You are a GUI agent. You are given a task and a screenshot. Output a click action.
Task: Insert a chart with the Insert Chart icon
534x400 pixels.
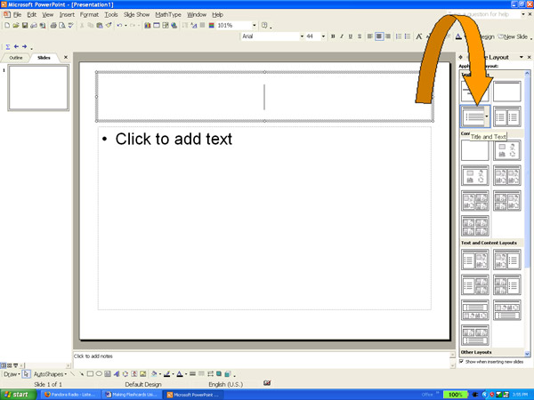(x=148, y=25)
